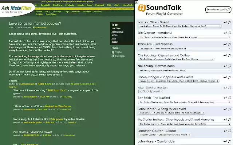
Task: Share the post on Twitter
Action: [x=117, y=52]
